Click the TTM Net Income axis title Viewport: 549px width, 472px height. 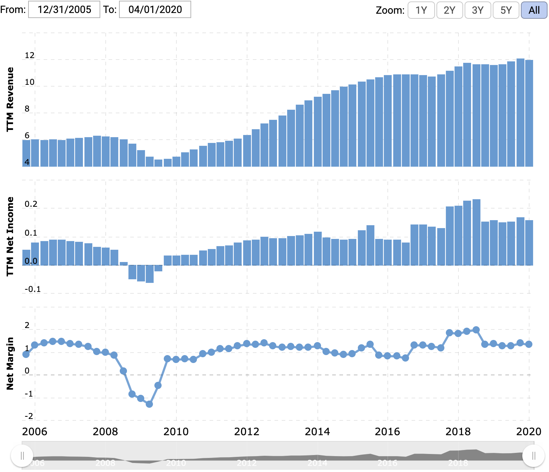[x=10, y=236]
